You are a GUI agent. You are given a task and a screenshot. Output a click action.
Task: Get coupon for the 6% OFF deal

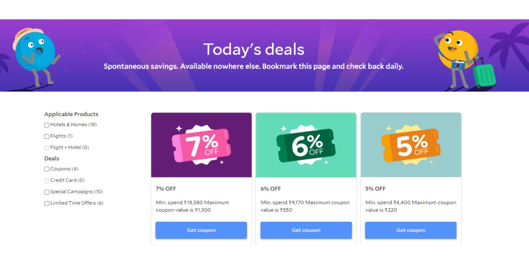coord(305,230)
